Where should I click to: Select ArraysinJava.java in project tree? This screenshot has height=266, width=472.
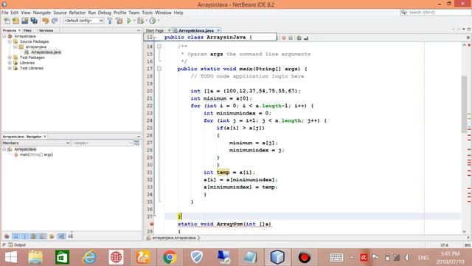tap(46, 52)
